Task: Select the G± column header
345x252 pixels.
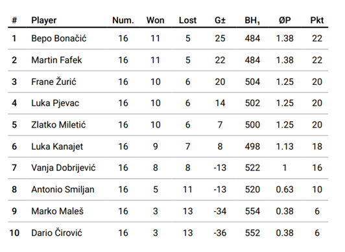Action: (220, 20)
